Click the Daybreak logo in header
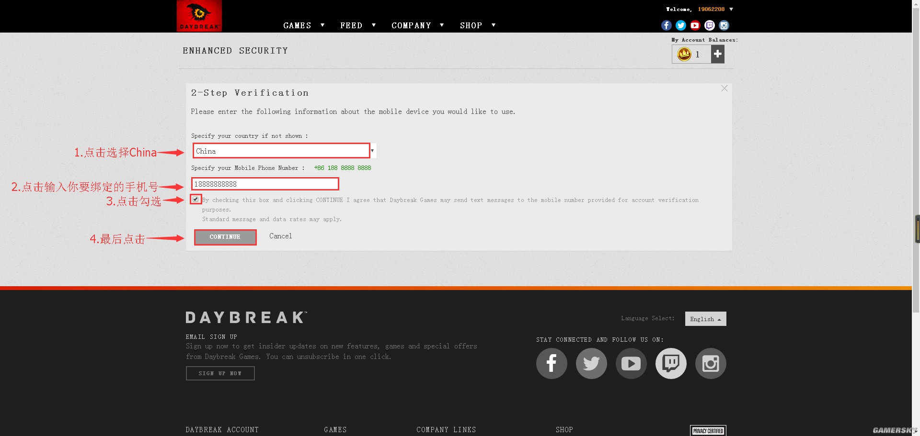Viewport: 920px width, 436px height. [199, 16]
